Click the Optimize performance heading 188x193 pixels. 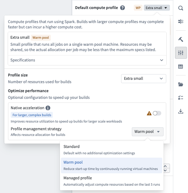tap(28, 91)
